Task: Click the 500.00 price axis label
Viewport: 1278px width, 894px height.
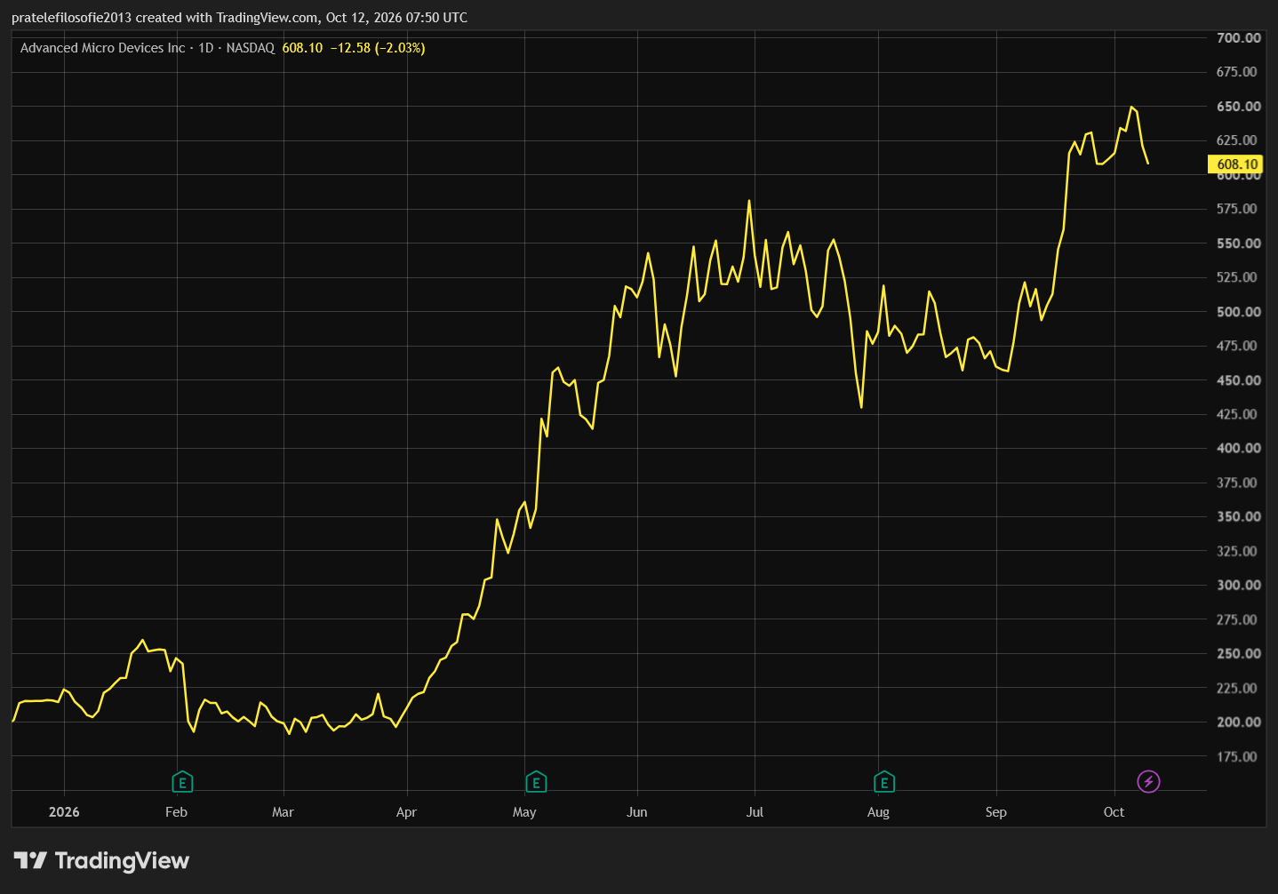Action: pyautogui.click(x=1238, y=312)
